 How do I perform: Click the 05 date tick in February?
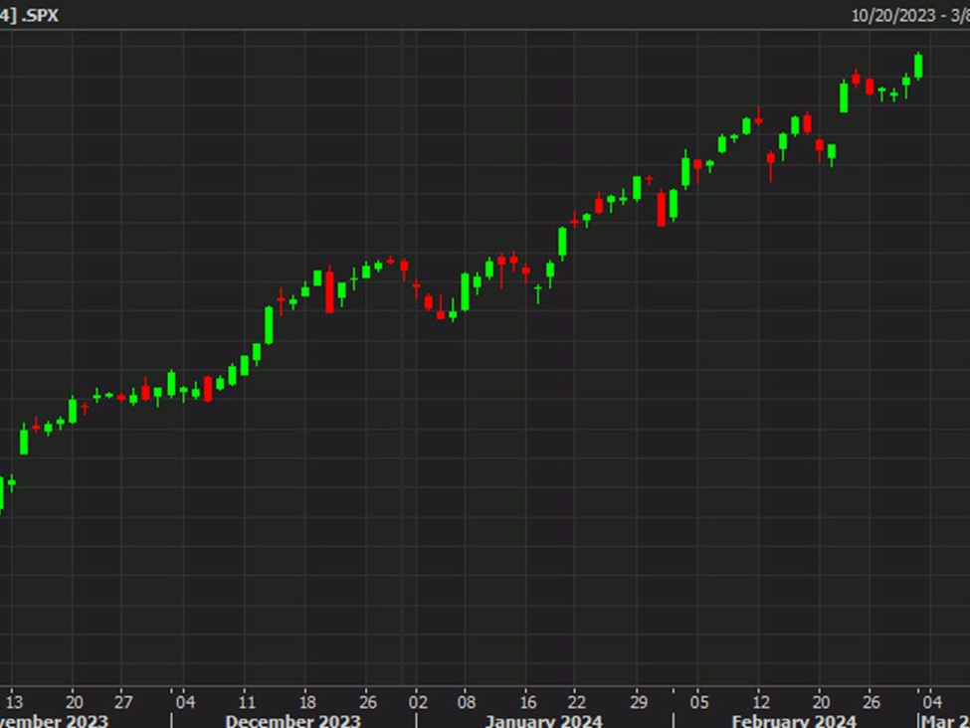(699, 698)
